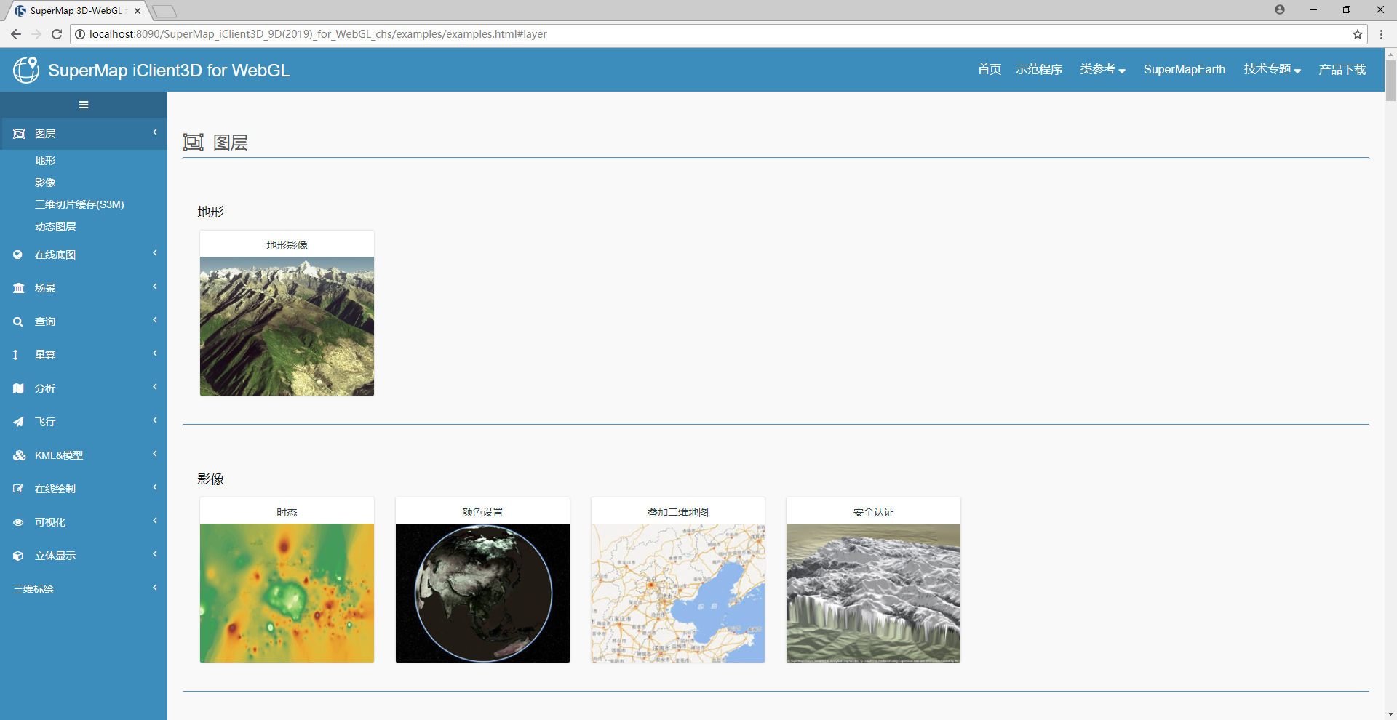Click the 颜色设置 card title
The image size is (1397, 720).
(482, 512)
